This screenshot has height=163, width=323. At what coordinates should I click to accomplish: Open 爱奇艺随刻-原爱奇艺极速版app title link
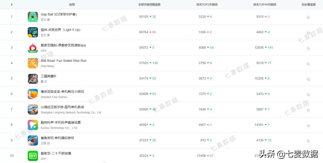point(63,45)
